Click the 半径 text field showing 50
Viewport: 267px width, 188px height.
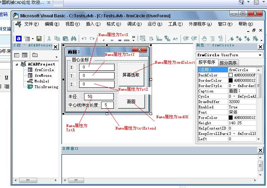point(99,96)
